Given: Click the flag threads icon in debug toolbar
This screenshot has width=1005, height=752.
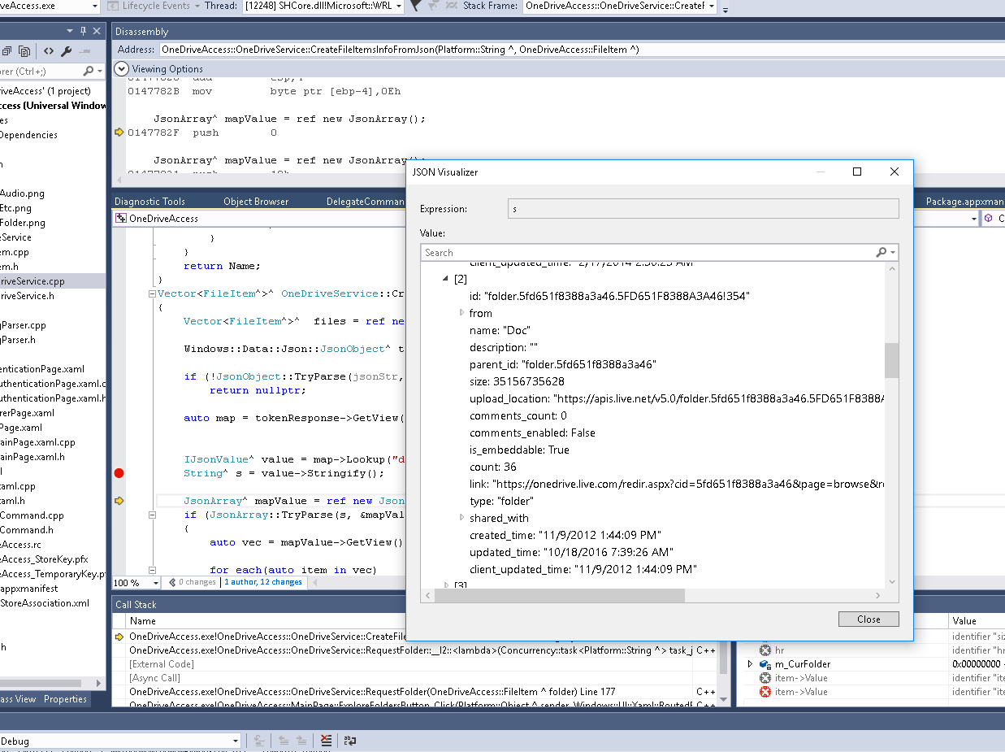Looking at the screenshot, I should click(416, 6).
